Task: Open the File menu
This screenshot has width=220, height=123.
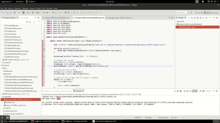Action: point(2,8)
